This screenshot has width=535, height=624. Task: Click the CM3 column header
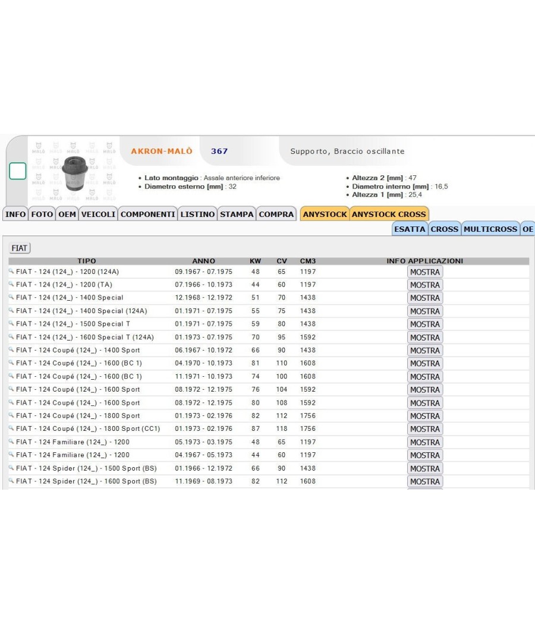308,261
